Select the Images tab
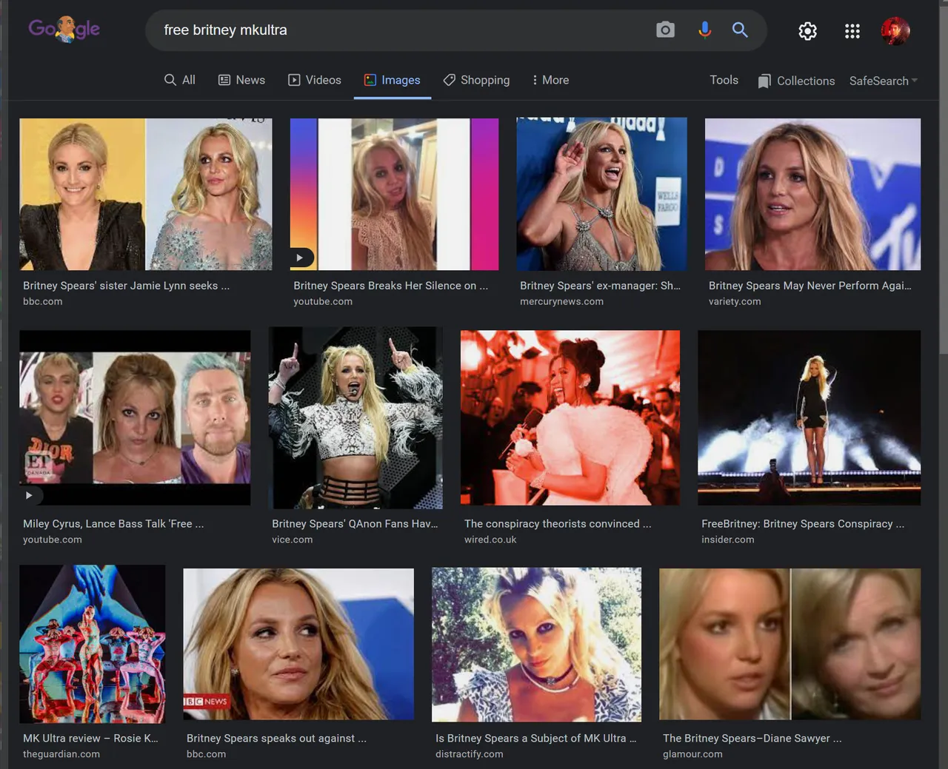 (393, 80)
